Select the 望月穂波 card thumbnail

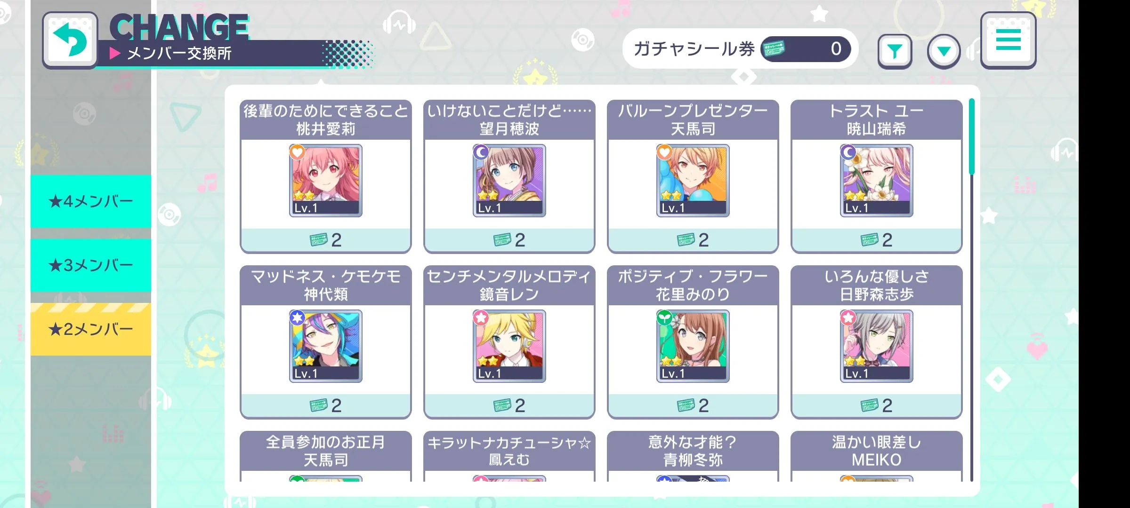(509, 181)
